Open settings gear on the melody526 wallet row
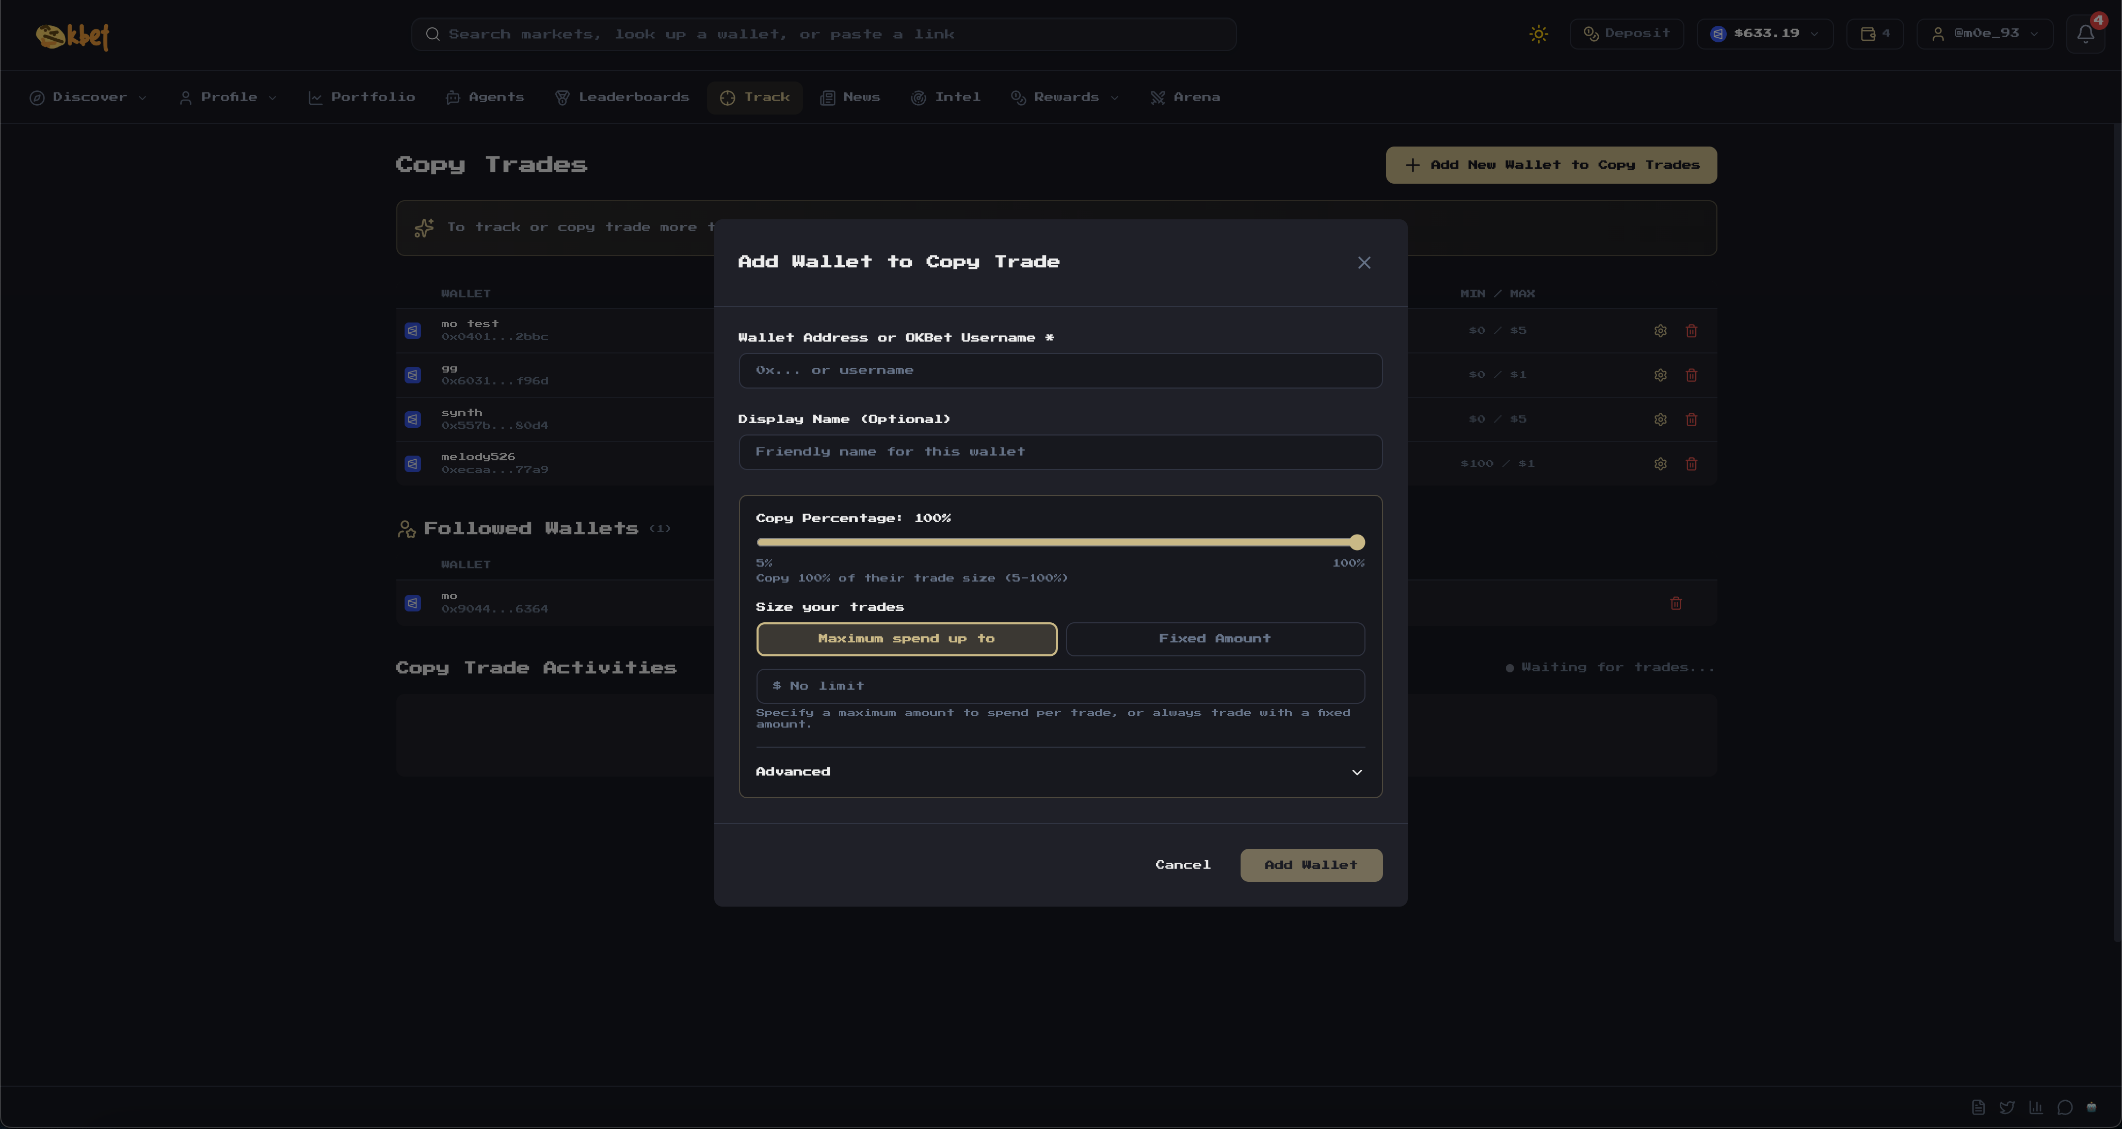The height and width of the screenshot is (1129, 2122). [1660, 464]
